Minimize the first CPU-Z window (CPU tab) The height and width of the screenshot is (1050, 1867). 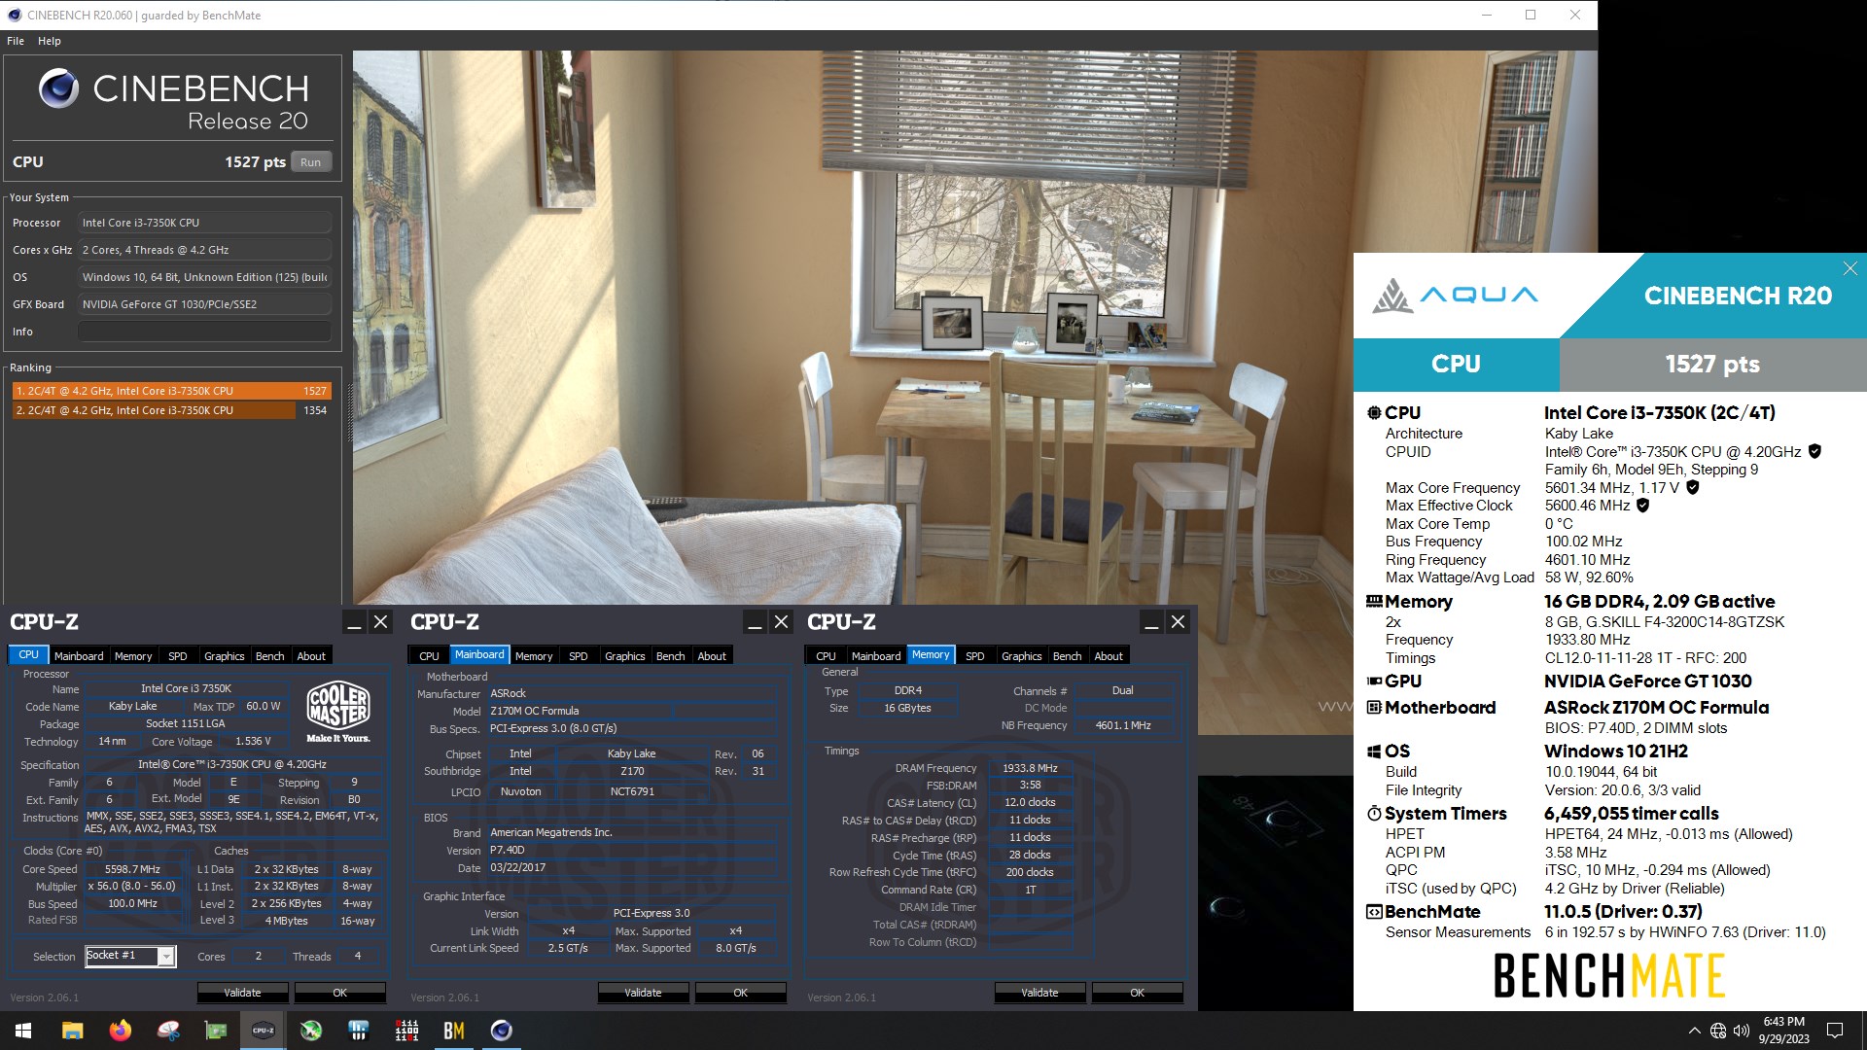[x=355, y=622]
